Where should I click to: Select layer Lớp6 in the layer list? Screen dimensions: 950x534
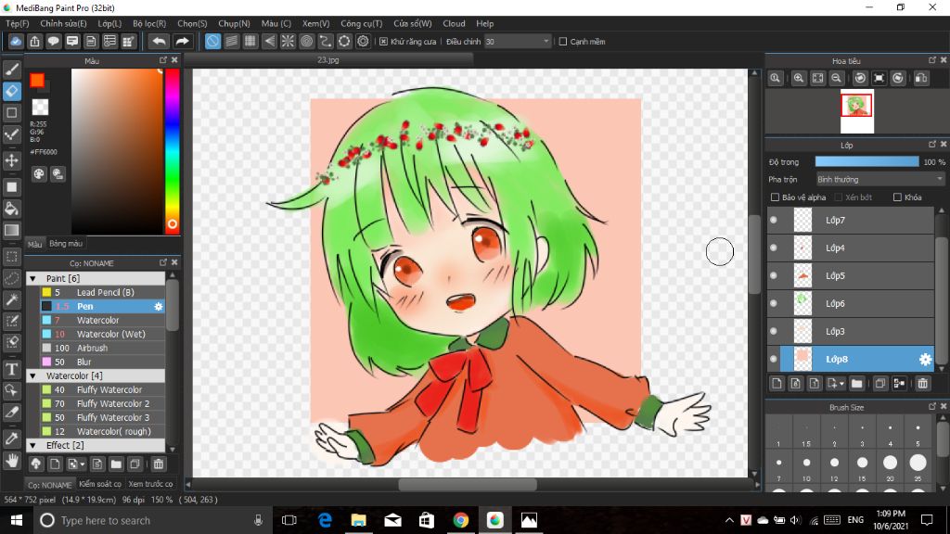pos(852,303)
